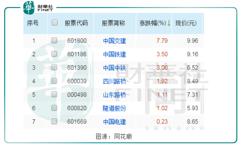This screenshot has height=148, width=243.
Task: Click the 7.31 price cell
Action: pyautogui.click(x=192, y=95)
